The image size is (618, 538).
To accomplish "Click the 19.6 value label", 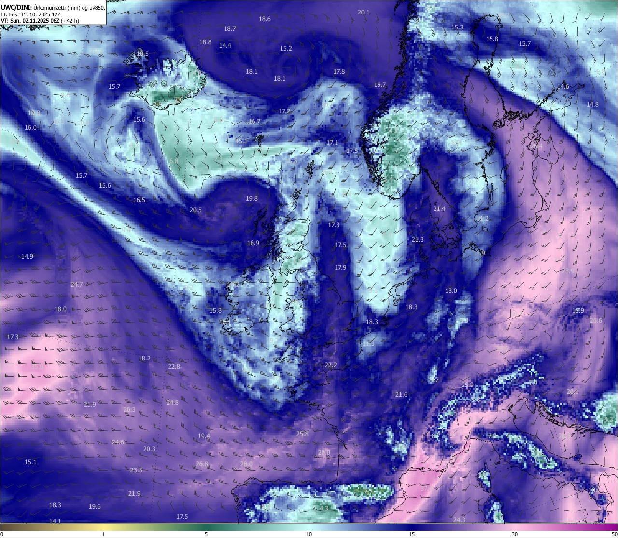I will pos(95,507).
